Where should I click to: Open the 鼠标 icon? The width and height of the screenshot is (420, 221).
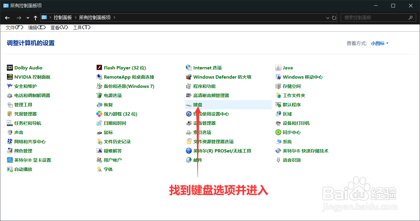[99, 132]
